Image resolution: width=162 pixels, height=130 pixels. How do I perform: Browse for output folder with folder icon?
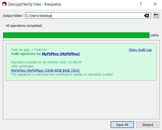(x=156, y=16)
